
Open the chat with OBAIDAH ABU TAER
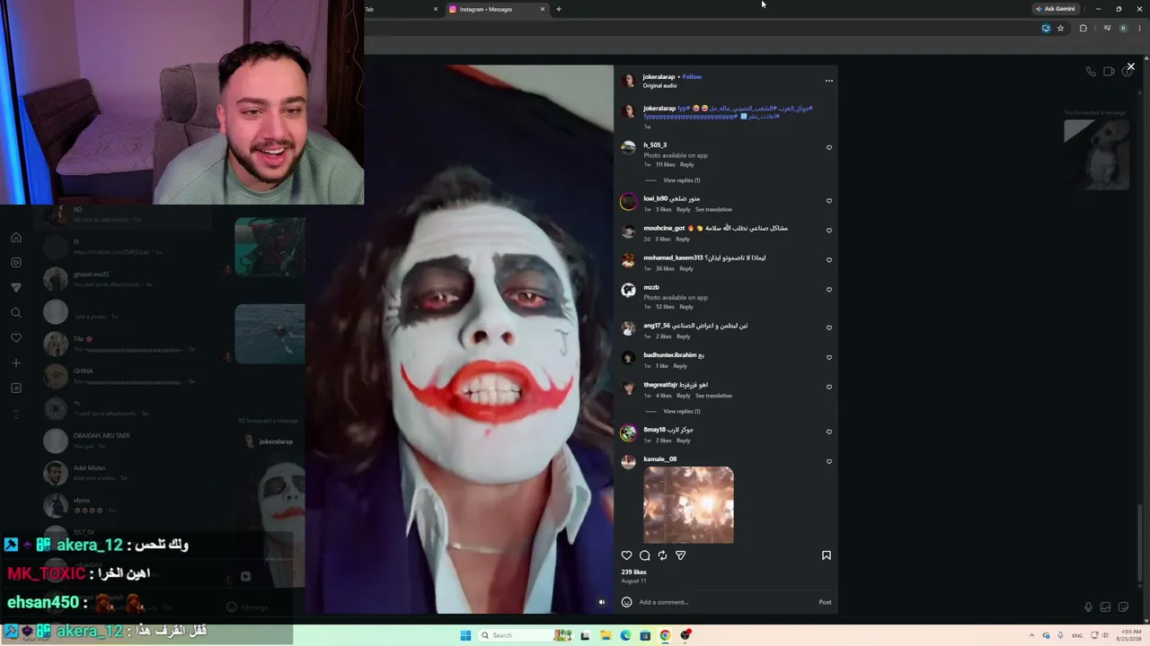tap(126, 441)
